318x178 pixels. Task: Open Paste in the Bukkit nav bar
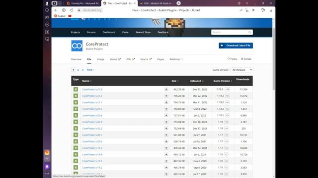(x=125, y=32)
